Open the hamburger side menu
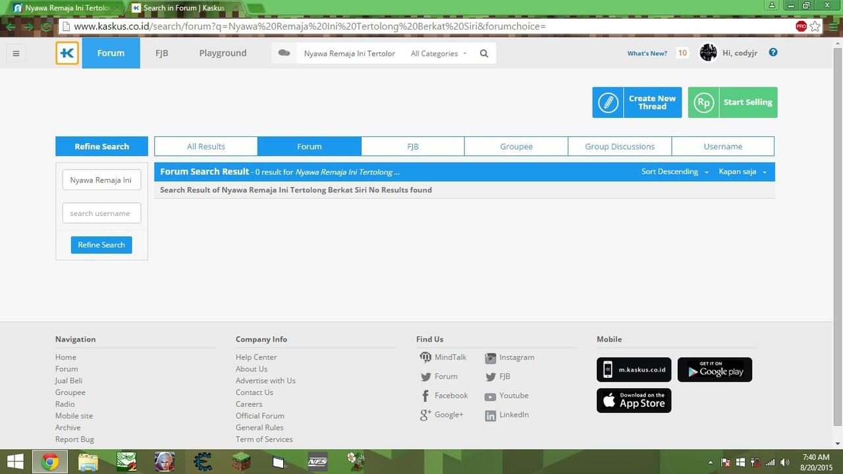 point(16,53)
